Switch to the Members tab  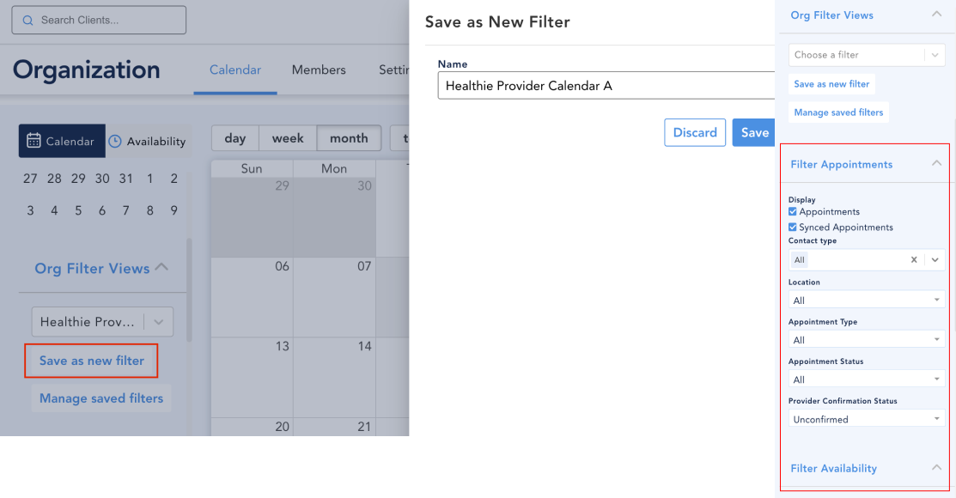[319, 70]
